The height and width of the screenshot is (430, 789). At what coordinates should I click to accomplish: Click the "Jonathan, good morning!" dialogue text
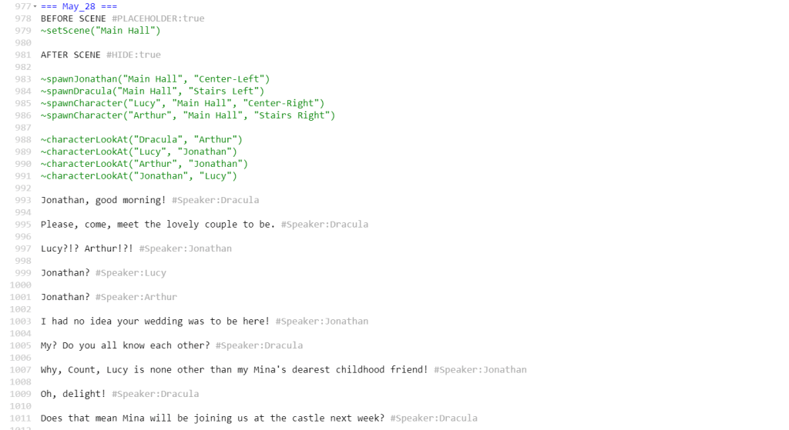[103, 200]
